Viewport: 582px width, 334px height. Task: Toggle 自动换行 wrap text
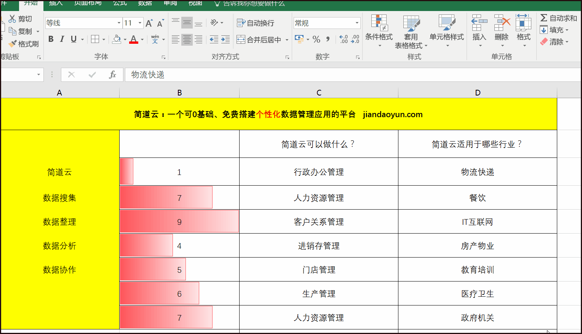point(256,23)
